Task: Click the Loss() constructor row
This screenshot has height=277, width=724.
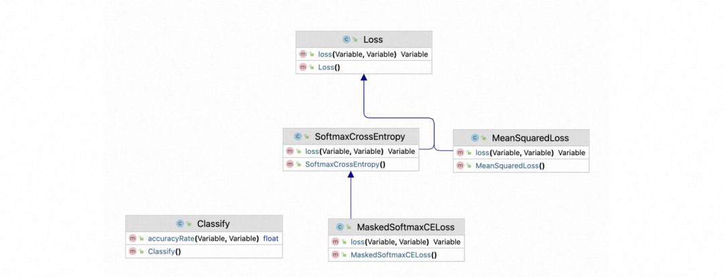Action: pyautogui.click(x=363, y=68)
